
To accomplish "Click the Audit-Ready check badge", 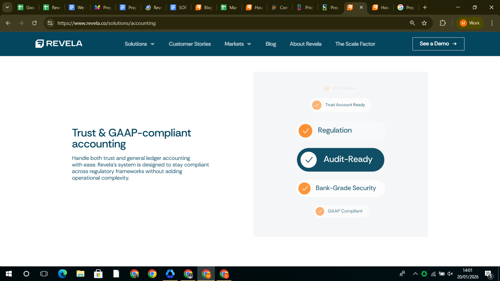I will point(340,160).
